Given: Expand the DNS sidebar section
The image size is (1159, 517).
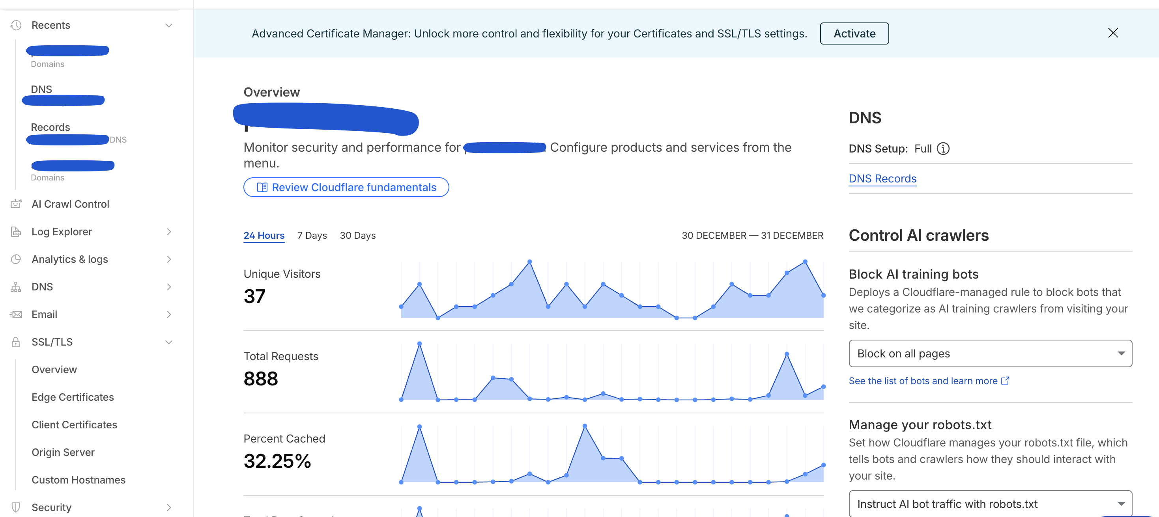Looking at the screenshot, I should [169, 287].
